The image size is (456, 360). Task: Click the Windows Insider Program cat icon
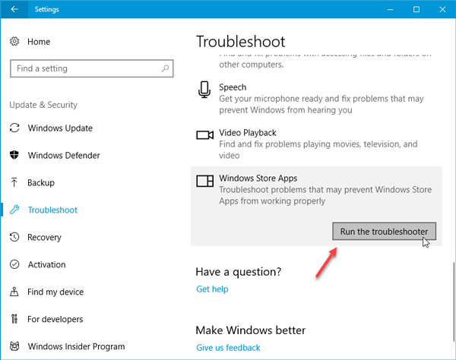tap(14, 346)
